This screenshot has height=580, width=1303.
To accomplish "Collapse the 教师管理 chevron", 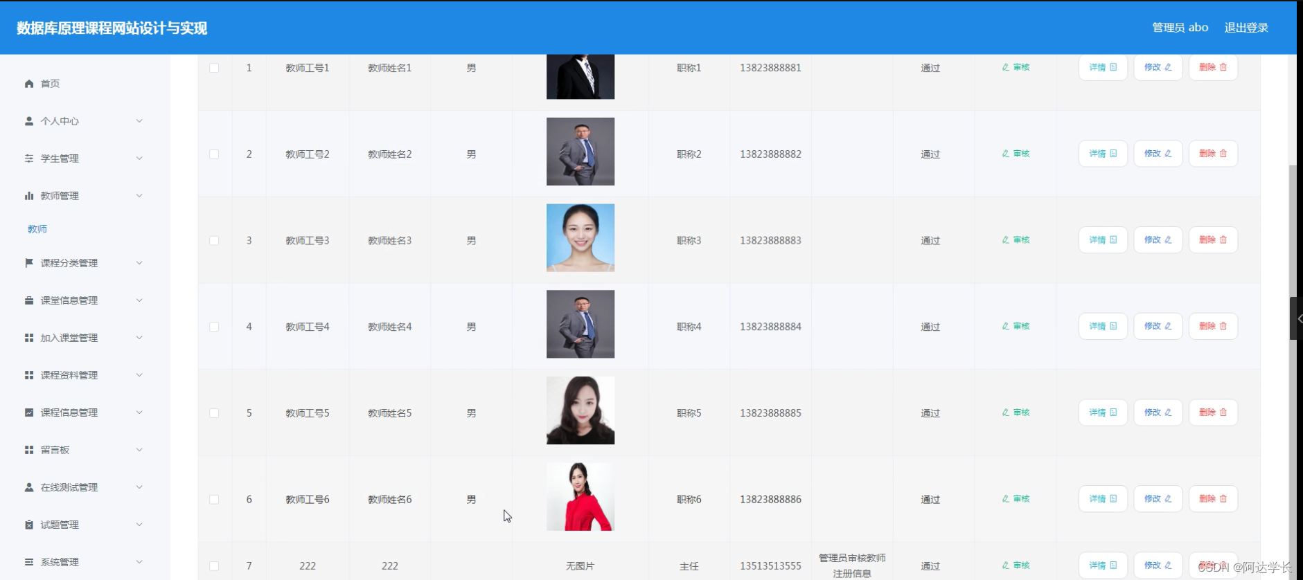I will (x=139, y=196).
